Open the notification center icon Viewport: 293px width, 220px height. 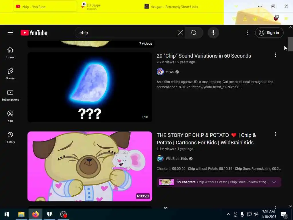click(284, 214)
